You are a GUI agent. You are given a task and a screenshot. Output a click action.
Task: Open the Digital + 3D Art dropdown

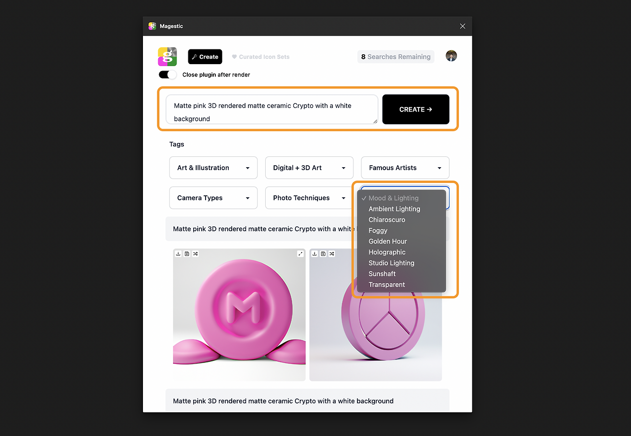[x=309, y=168]
